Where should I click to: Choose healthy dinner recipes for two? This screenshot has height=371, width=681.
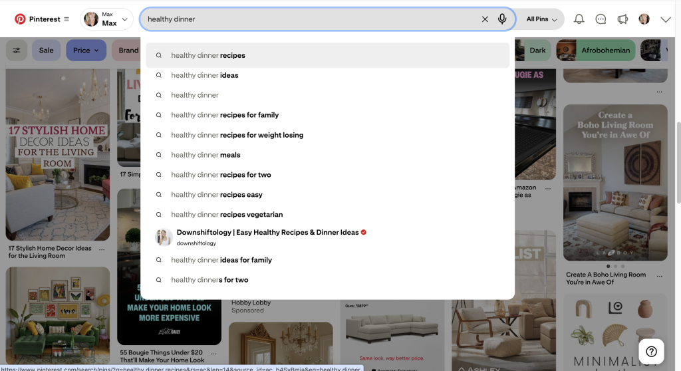tap(327, 175)
